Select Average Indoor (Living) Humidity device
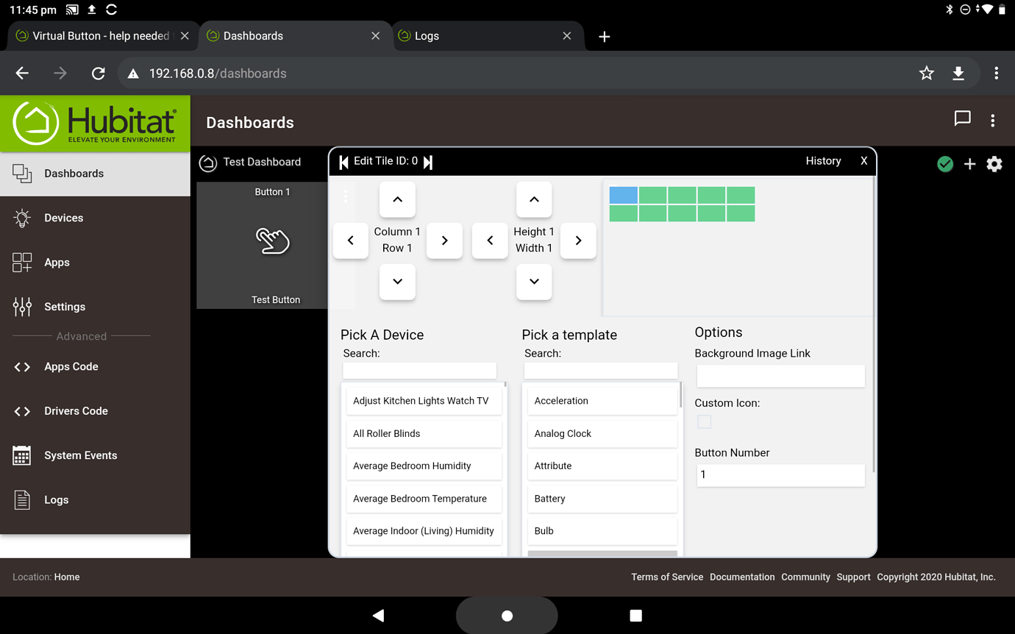Image resolution: width=1015 pixels, height=634 pixels. [424, 531]
